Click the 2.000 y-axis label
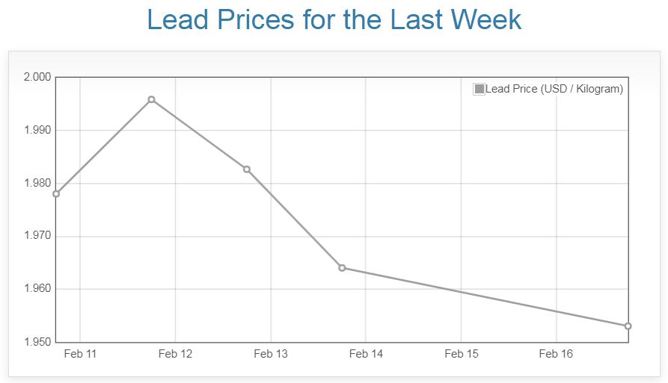The height and width of the screenshot is (383, 668). coord(37,77)
